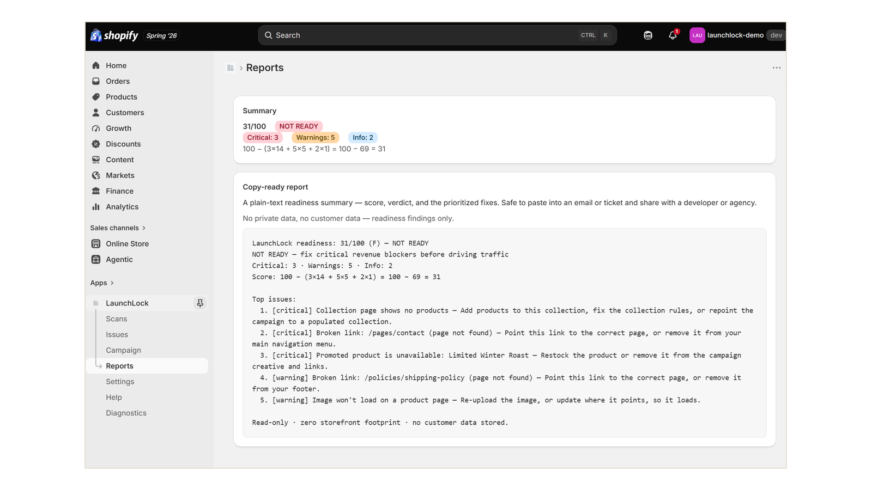Click the Finance bank icon

click(96, 191)
